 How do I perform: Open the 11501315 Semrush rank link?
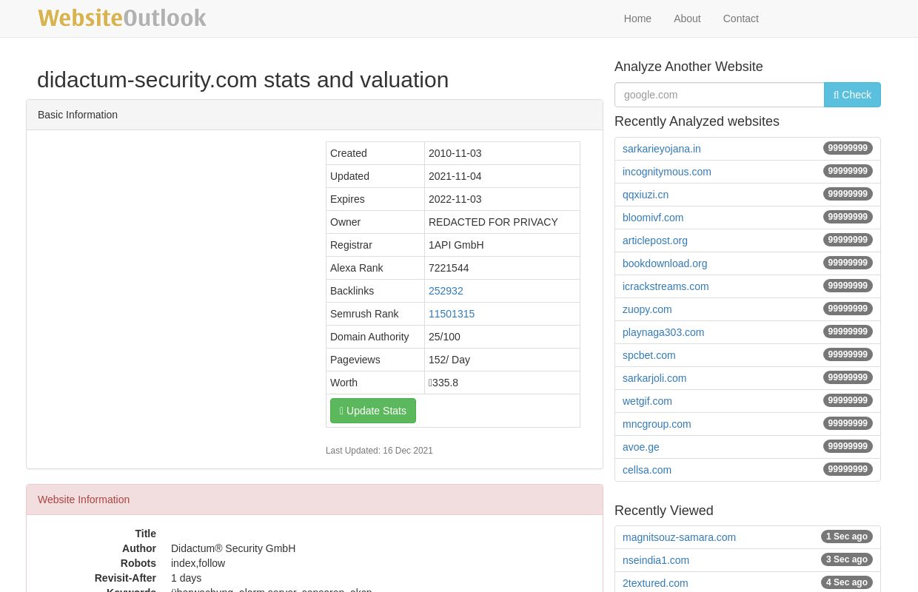(452, 314)
